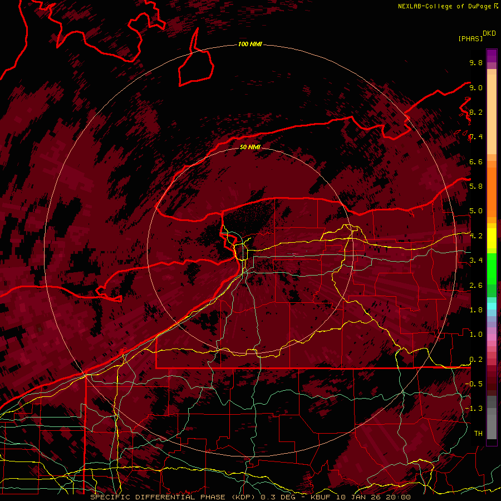
Task: Click the 2.6 legend value
Action: [476, 286]
